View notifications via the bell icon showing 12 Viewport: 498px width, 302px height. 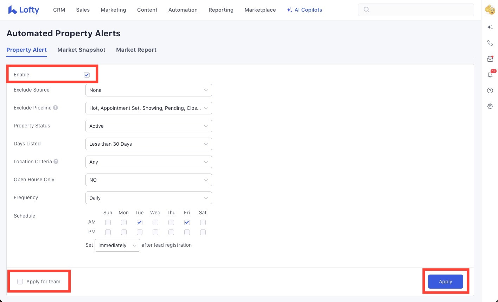(490, 74)
